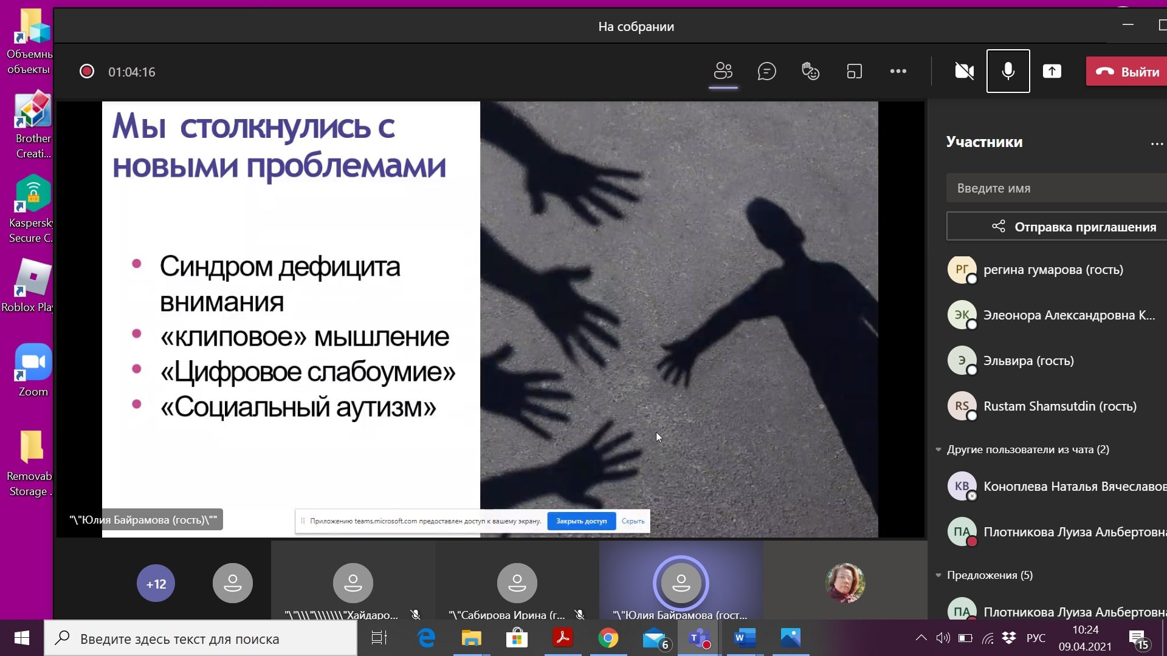Mute your microphone
The image size is (1167, 656).
1007,71
